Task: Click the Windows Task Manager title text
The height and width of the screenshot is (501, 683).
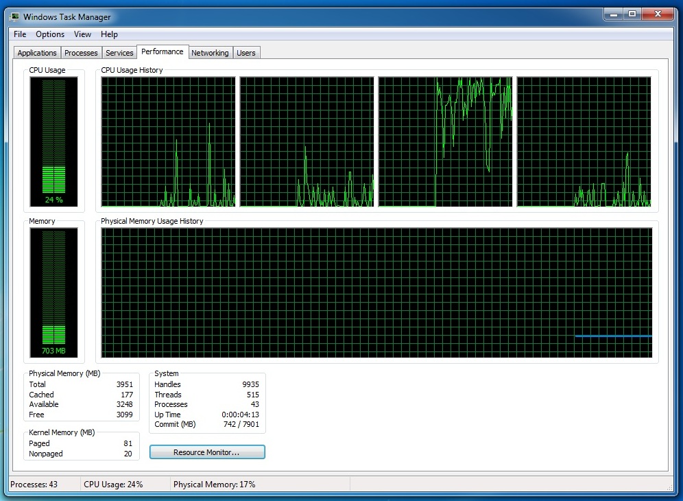Action: pos(67,17)
